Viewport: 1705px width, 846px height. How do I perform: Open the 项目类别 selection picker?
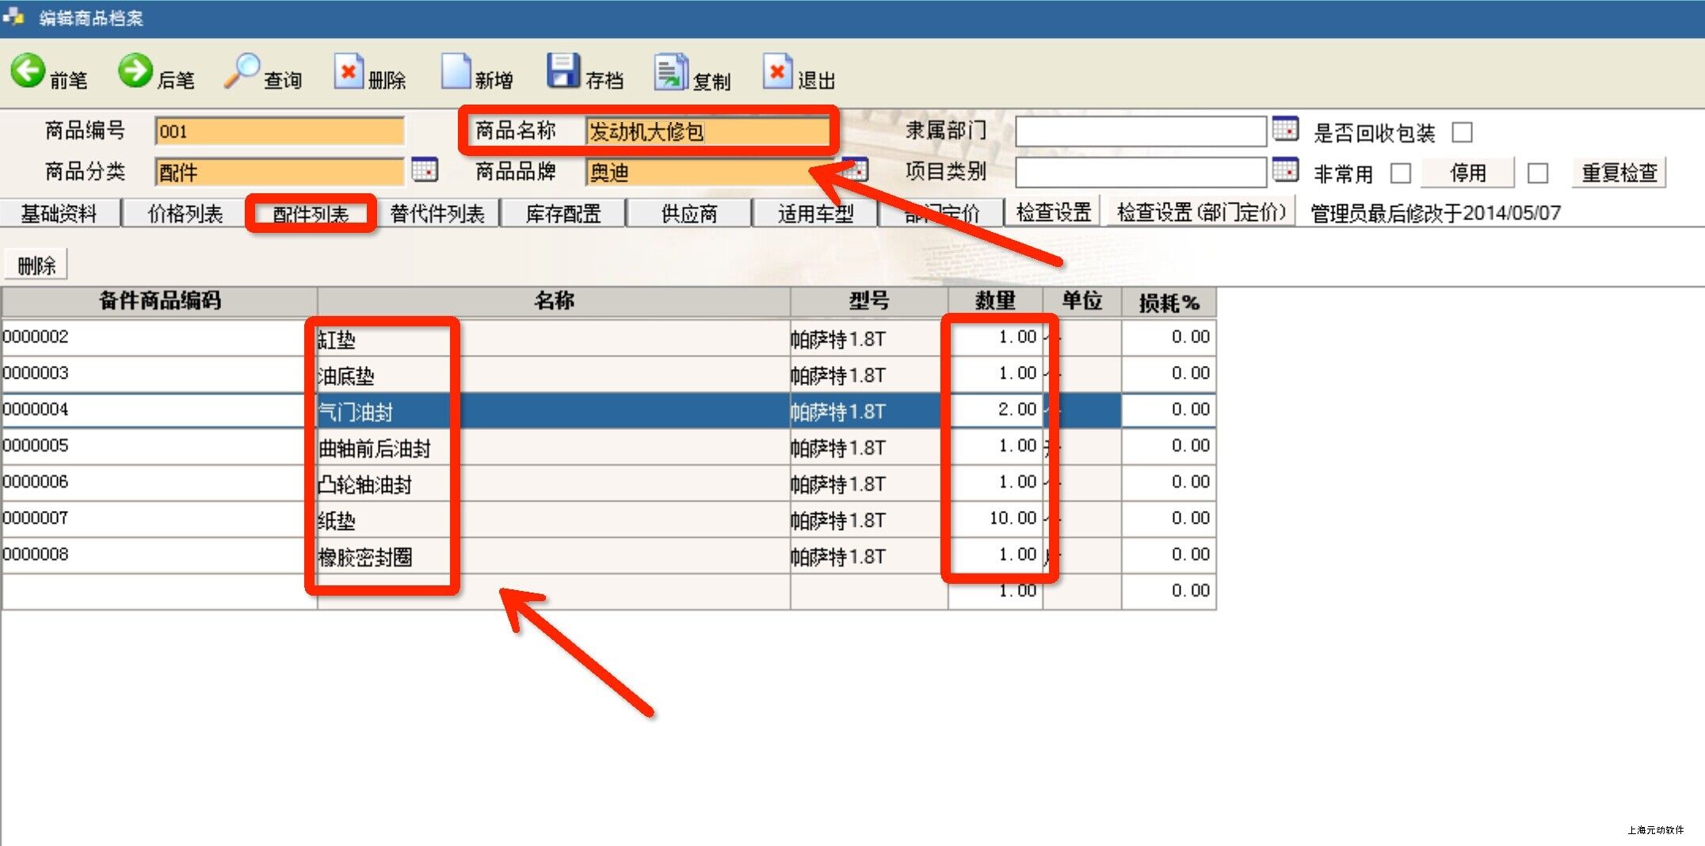point(1284,170)
